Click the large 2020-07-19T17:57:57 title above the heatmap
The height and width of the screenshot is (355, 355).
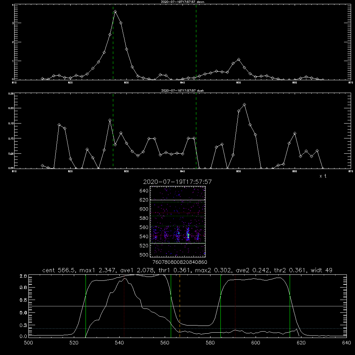177,182
